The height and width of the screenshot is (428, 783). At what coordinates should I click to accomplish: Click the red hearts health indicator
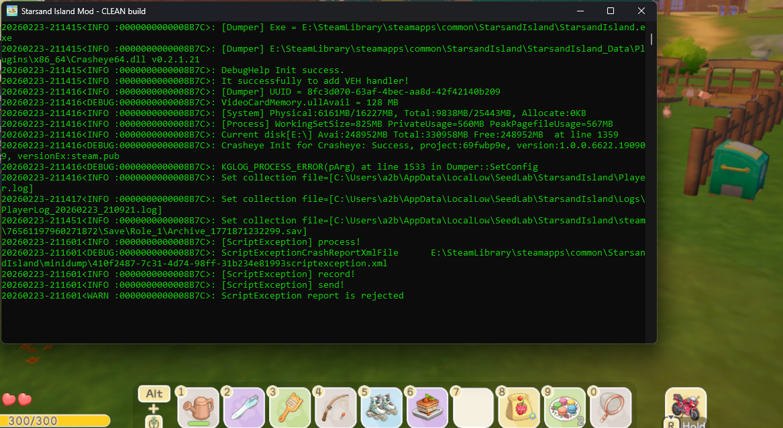click(x=17, y=400)
